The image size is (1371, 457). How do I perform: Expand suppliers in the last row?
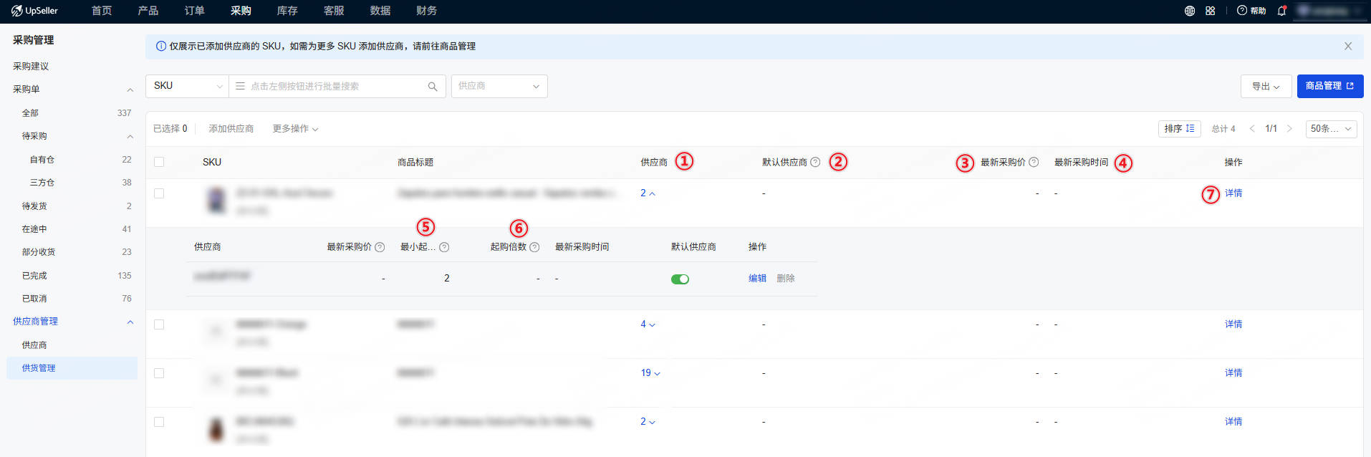[648, 422]
